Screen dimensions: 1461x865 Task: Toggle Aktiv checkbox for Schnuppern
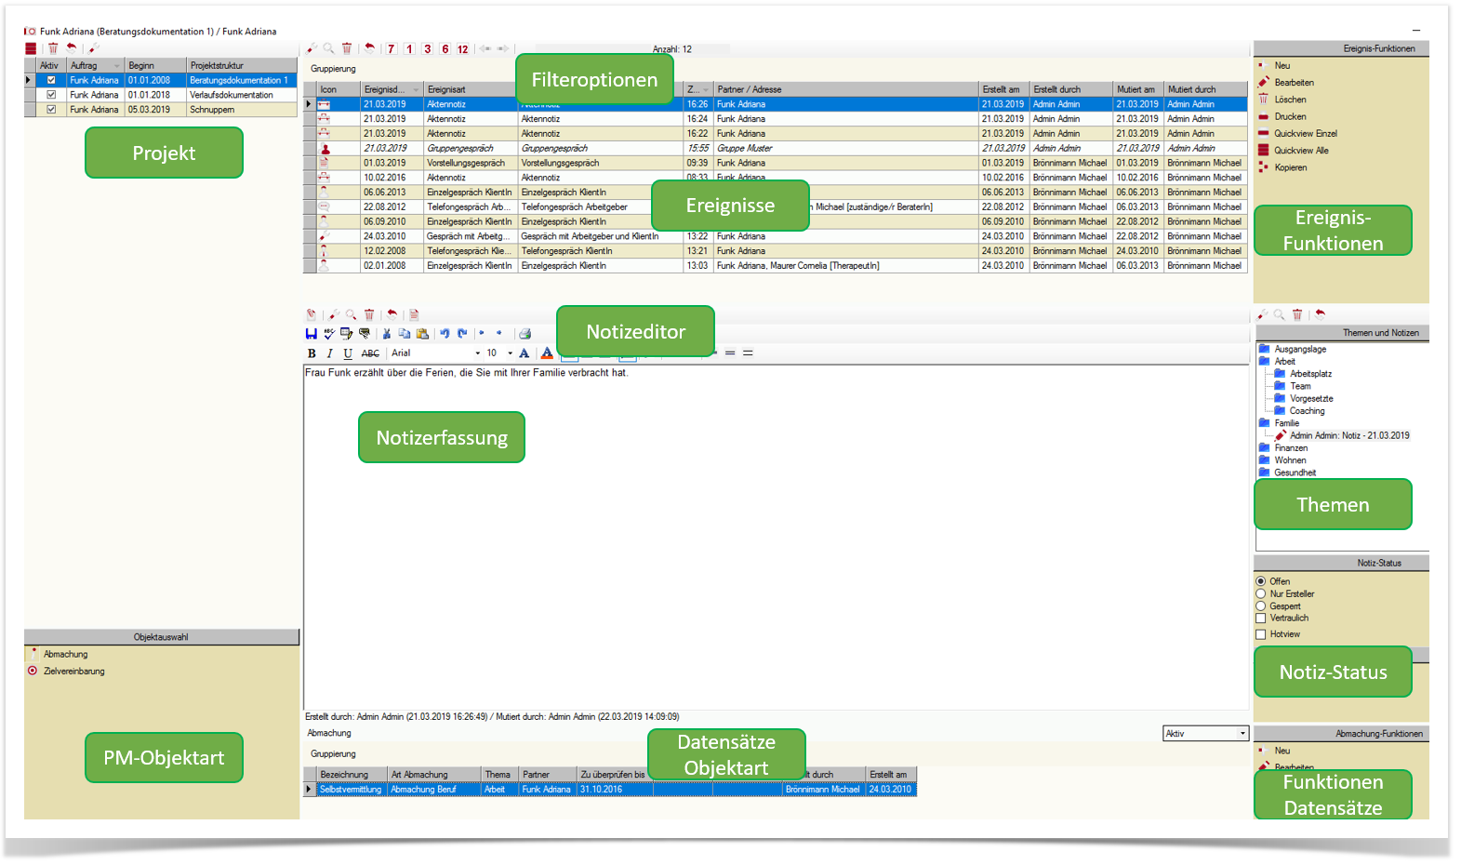click(51, 110)
